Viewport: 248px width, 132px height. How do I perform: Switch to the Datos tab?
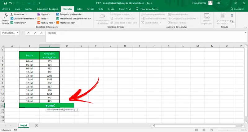point(79,9)
